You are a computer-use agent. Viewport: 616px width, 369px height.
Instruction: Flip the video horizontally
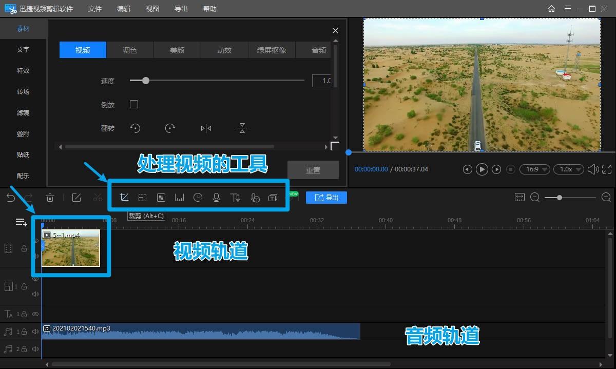tap(206, 128)
